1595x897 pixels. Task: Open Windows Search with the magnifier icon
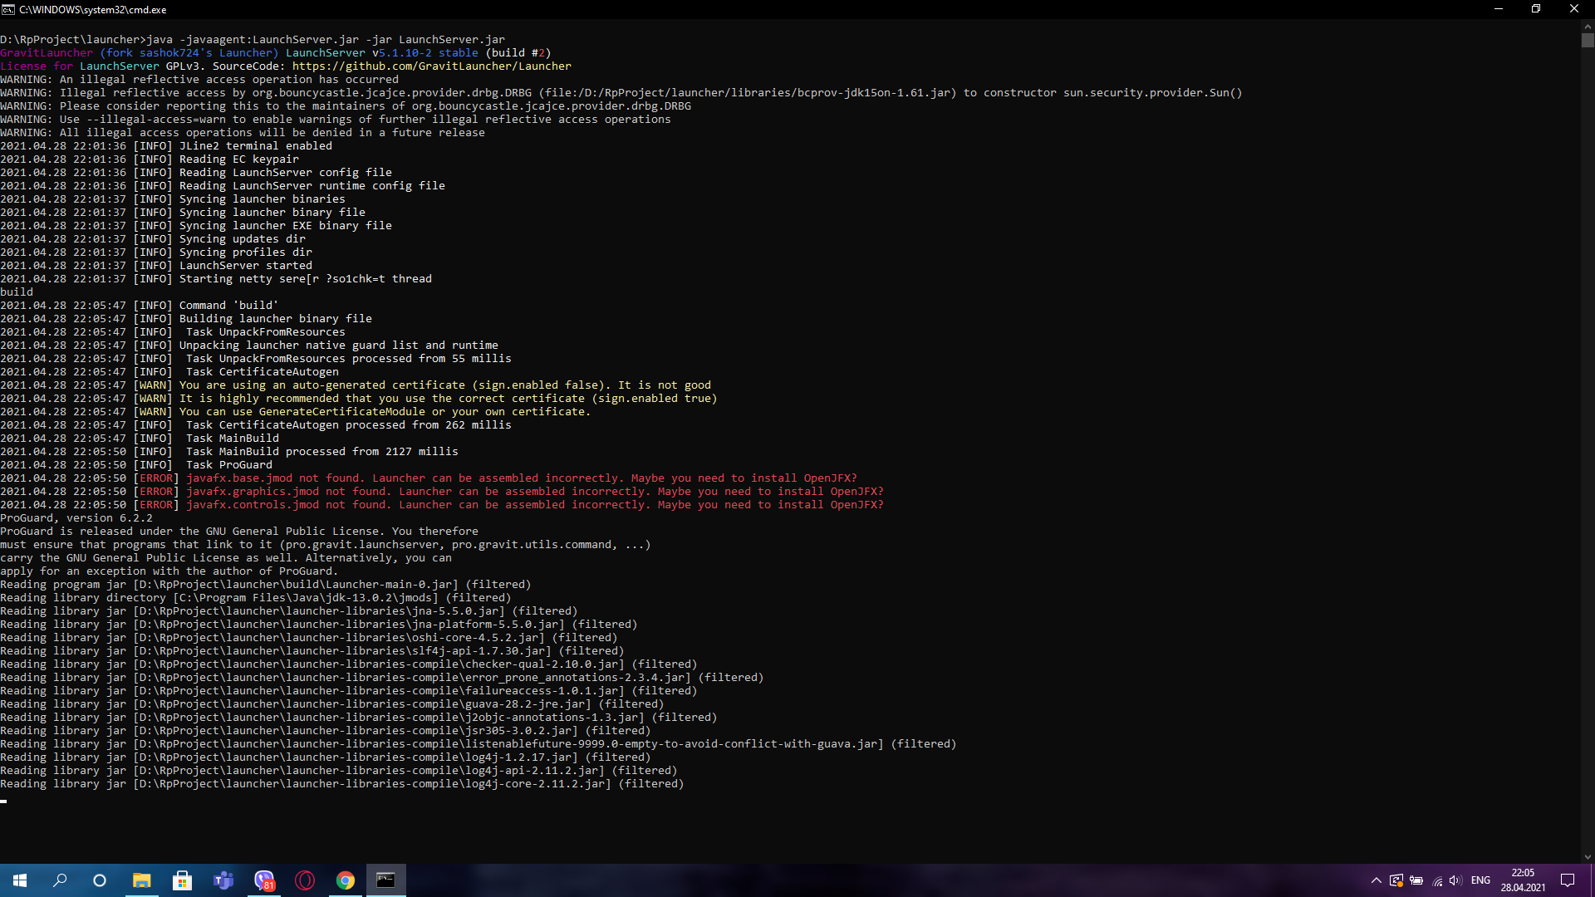pos(60,880)
